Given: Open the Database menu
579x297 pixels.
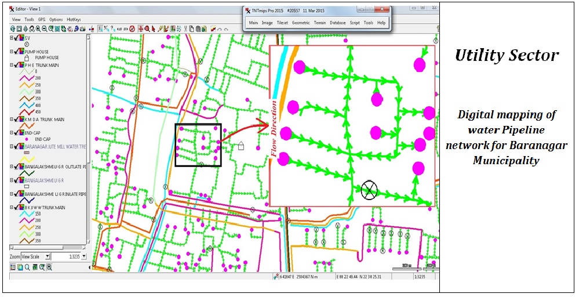Looking at the screenshot, I should pyautogui.click(x=337, y=23).
